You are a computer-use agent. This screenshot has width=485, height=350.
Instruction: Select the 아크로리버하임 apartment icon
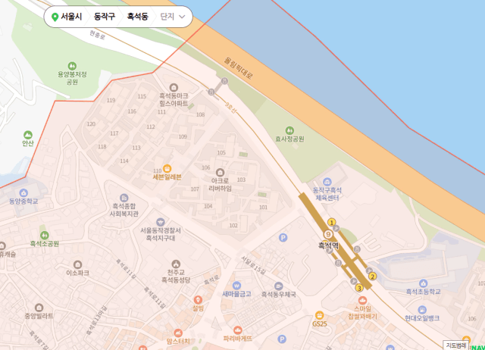220,172
